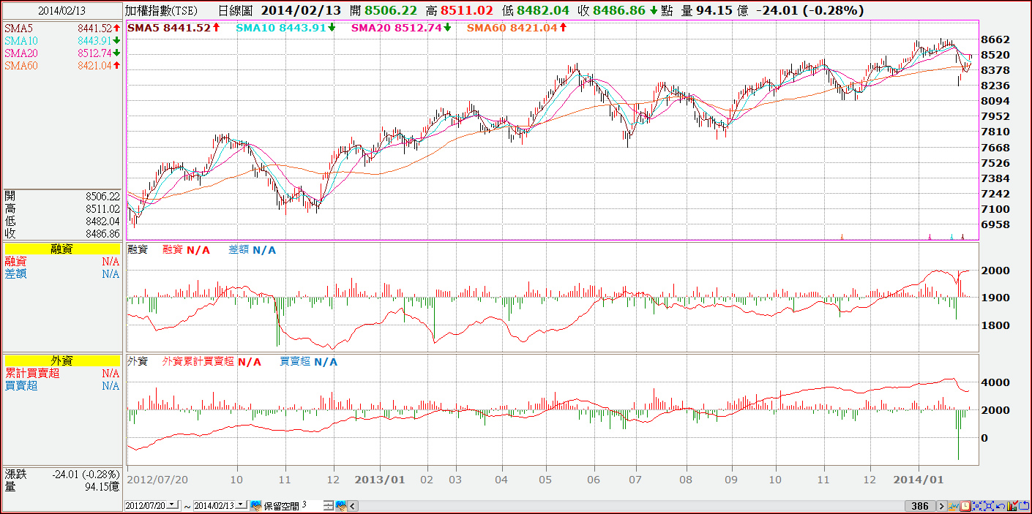Click the SMA60 8421.04 legend in chart
Viewport: 1032px width, 514px height.
[x=517, y=28]
